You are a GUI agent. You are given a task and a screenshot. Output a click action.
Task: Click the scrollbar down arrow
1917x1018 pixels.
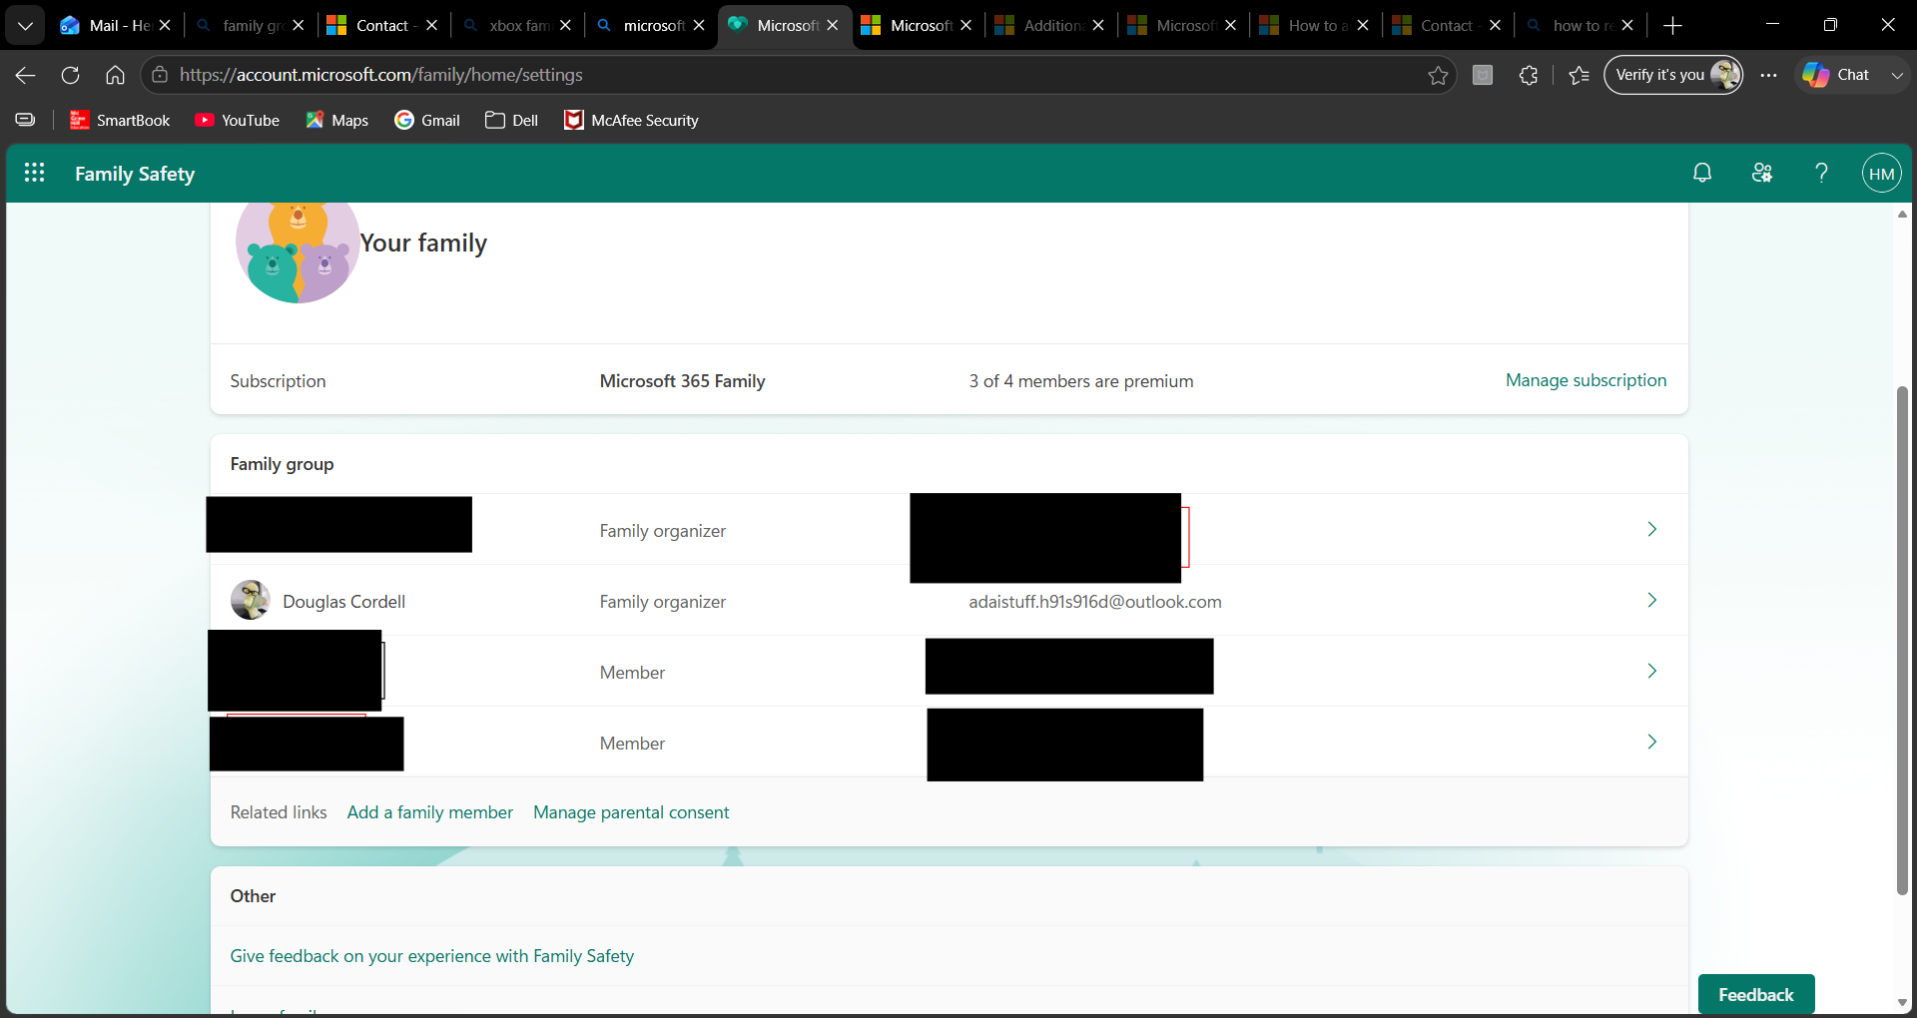[1902, 1003]
